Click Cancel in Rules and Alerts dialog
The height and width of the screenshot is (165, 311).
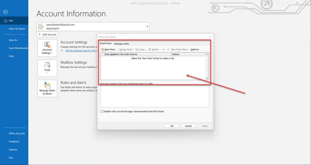pos(188,126)
